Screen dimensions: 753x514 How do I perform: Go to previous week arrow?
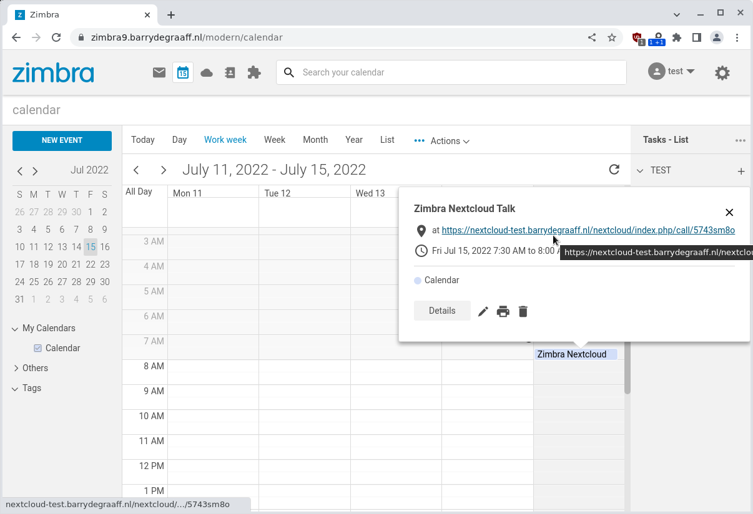coord(136,170)
